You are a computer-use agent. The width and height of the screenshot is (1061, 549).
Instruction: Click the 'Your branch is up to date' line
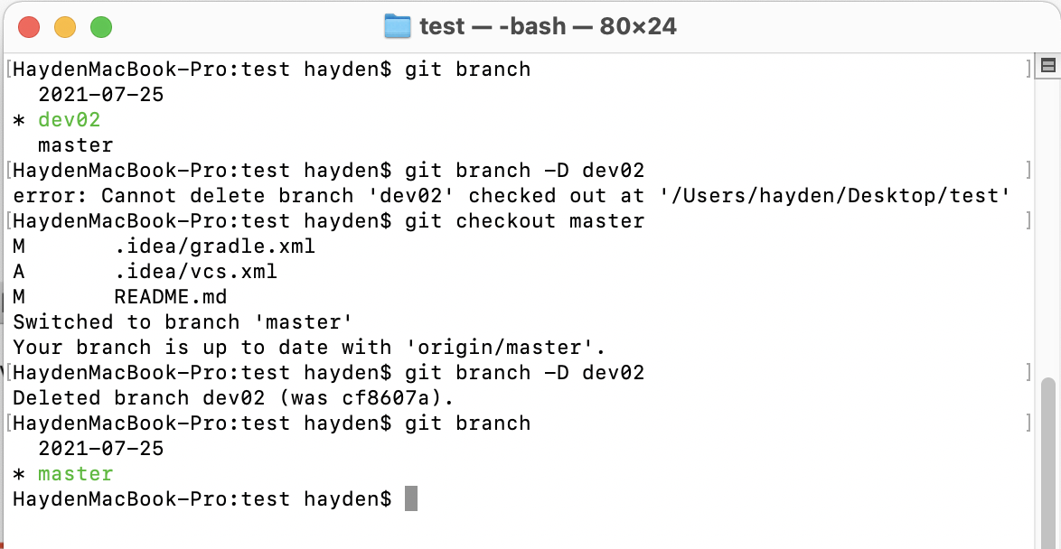click(309, 348)
